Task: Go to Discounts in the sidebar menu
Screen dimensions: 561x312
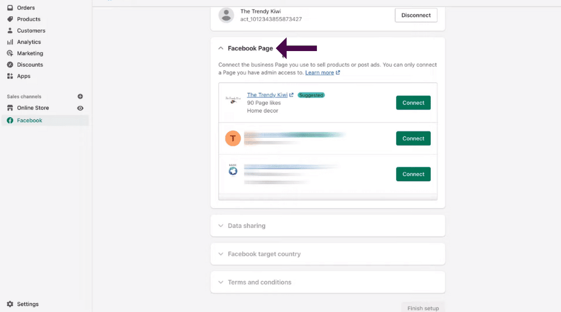Action: tap(30, 65)
